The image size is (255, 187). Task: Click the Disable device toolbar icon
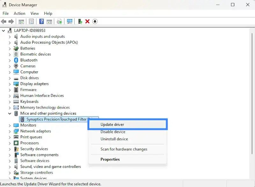pos(95,21)
